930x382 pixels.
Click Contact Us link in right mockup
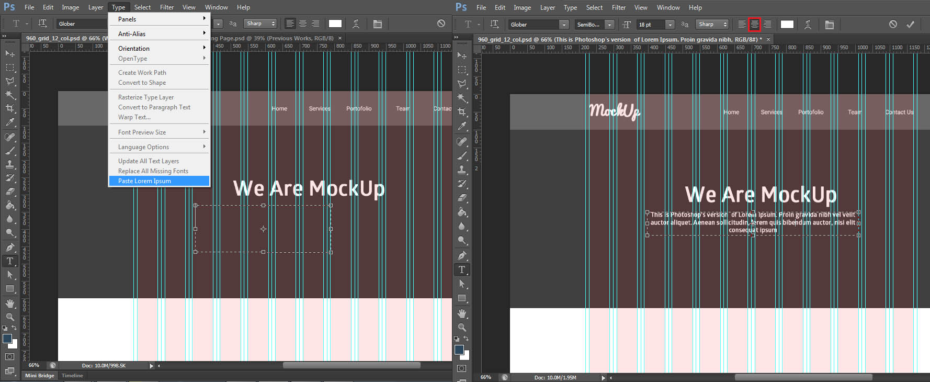[x=900, y=113]
